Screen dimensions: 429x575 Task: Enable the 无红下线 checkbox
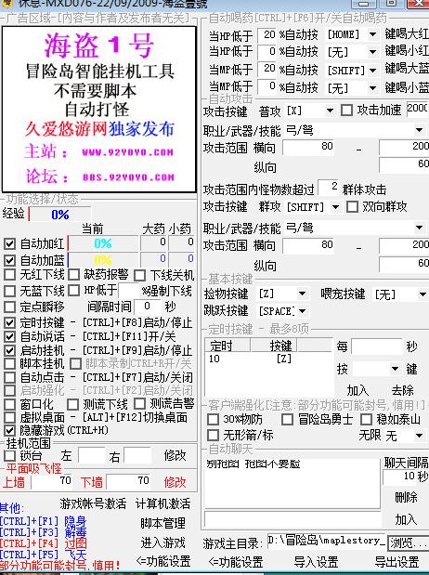pyautogui.click(x=9, y=275)
